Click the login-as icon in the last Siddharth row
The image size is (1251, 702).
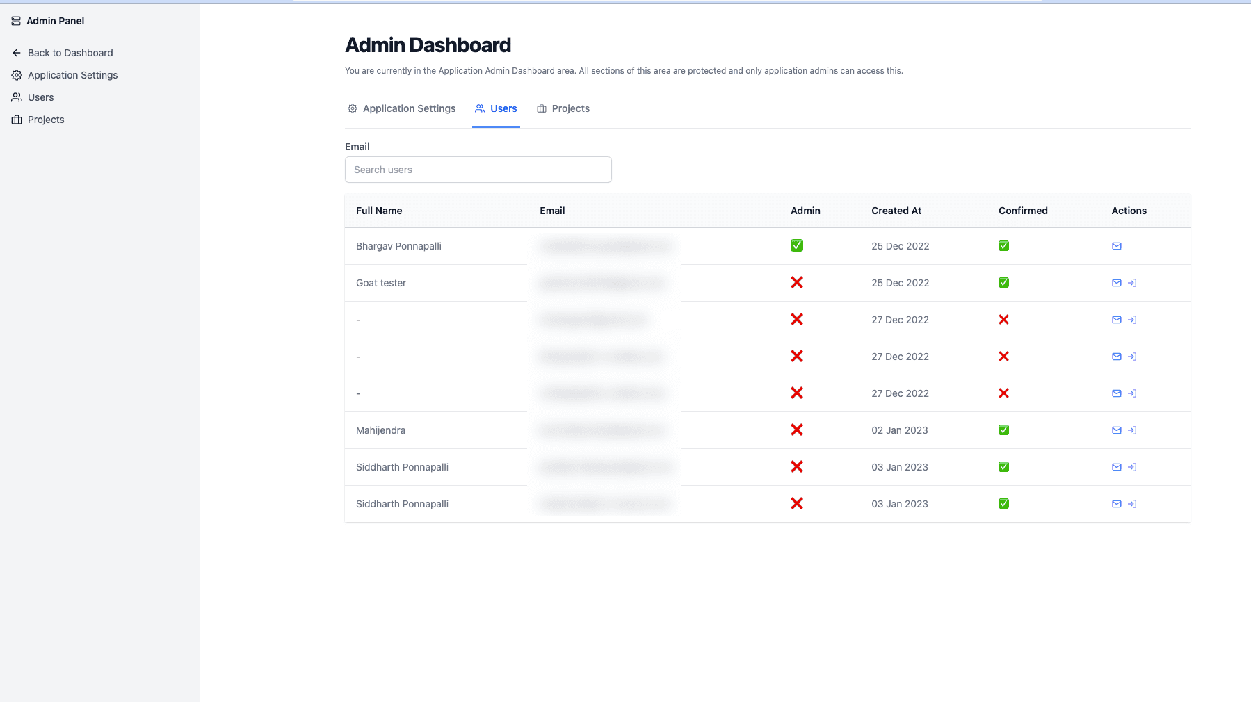(1132, 504)
